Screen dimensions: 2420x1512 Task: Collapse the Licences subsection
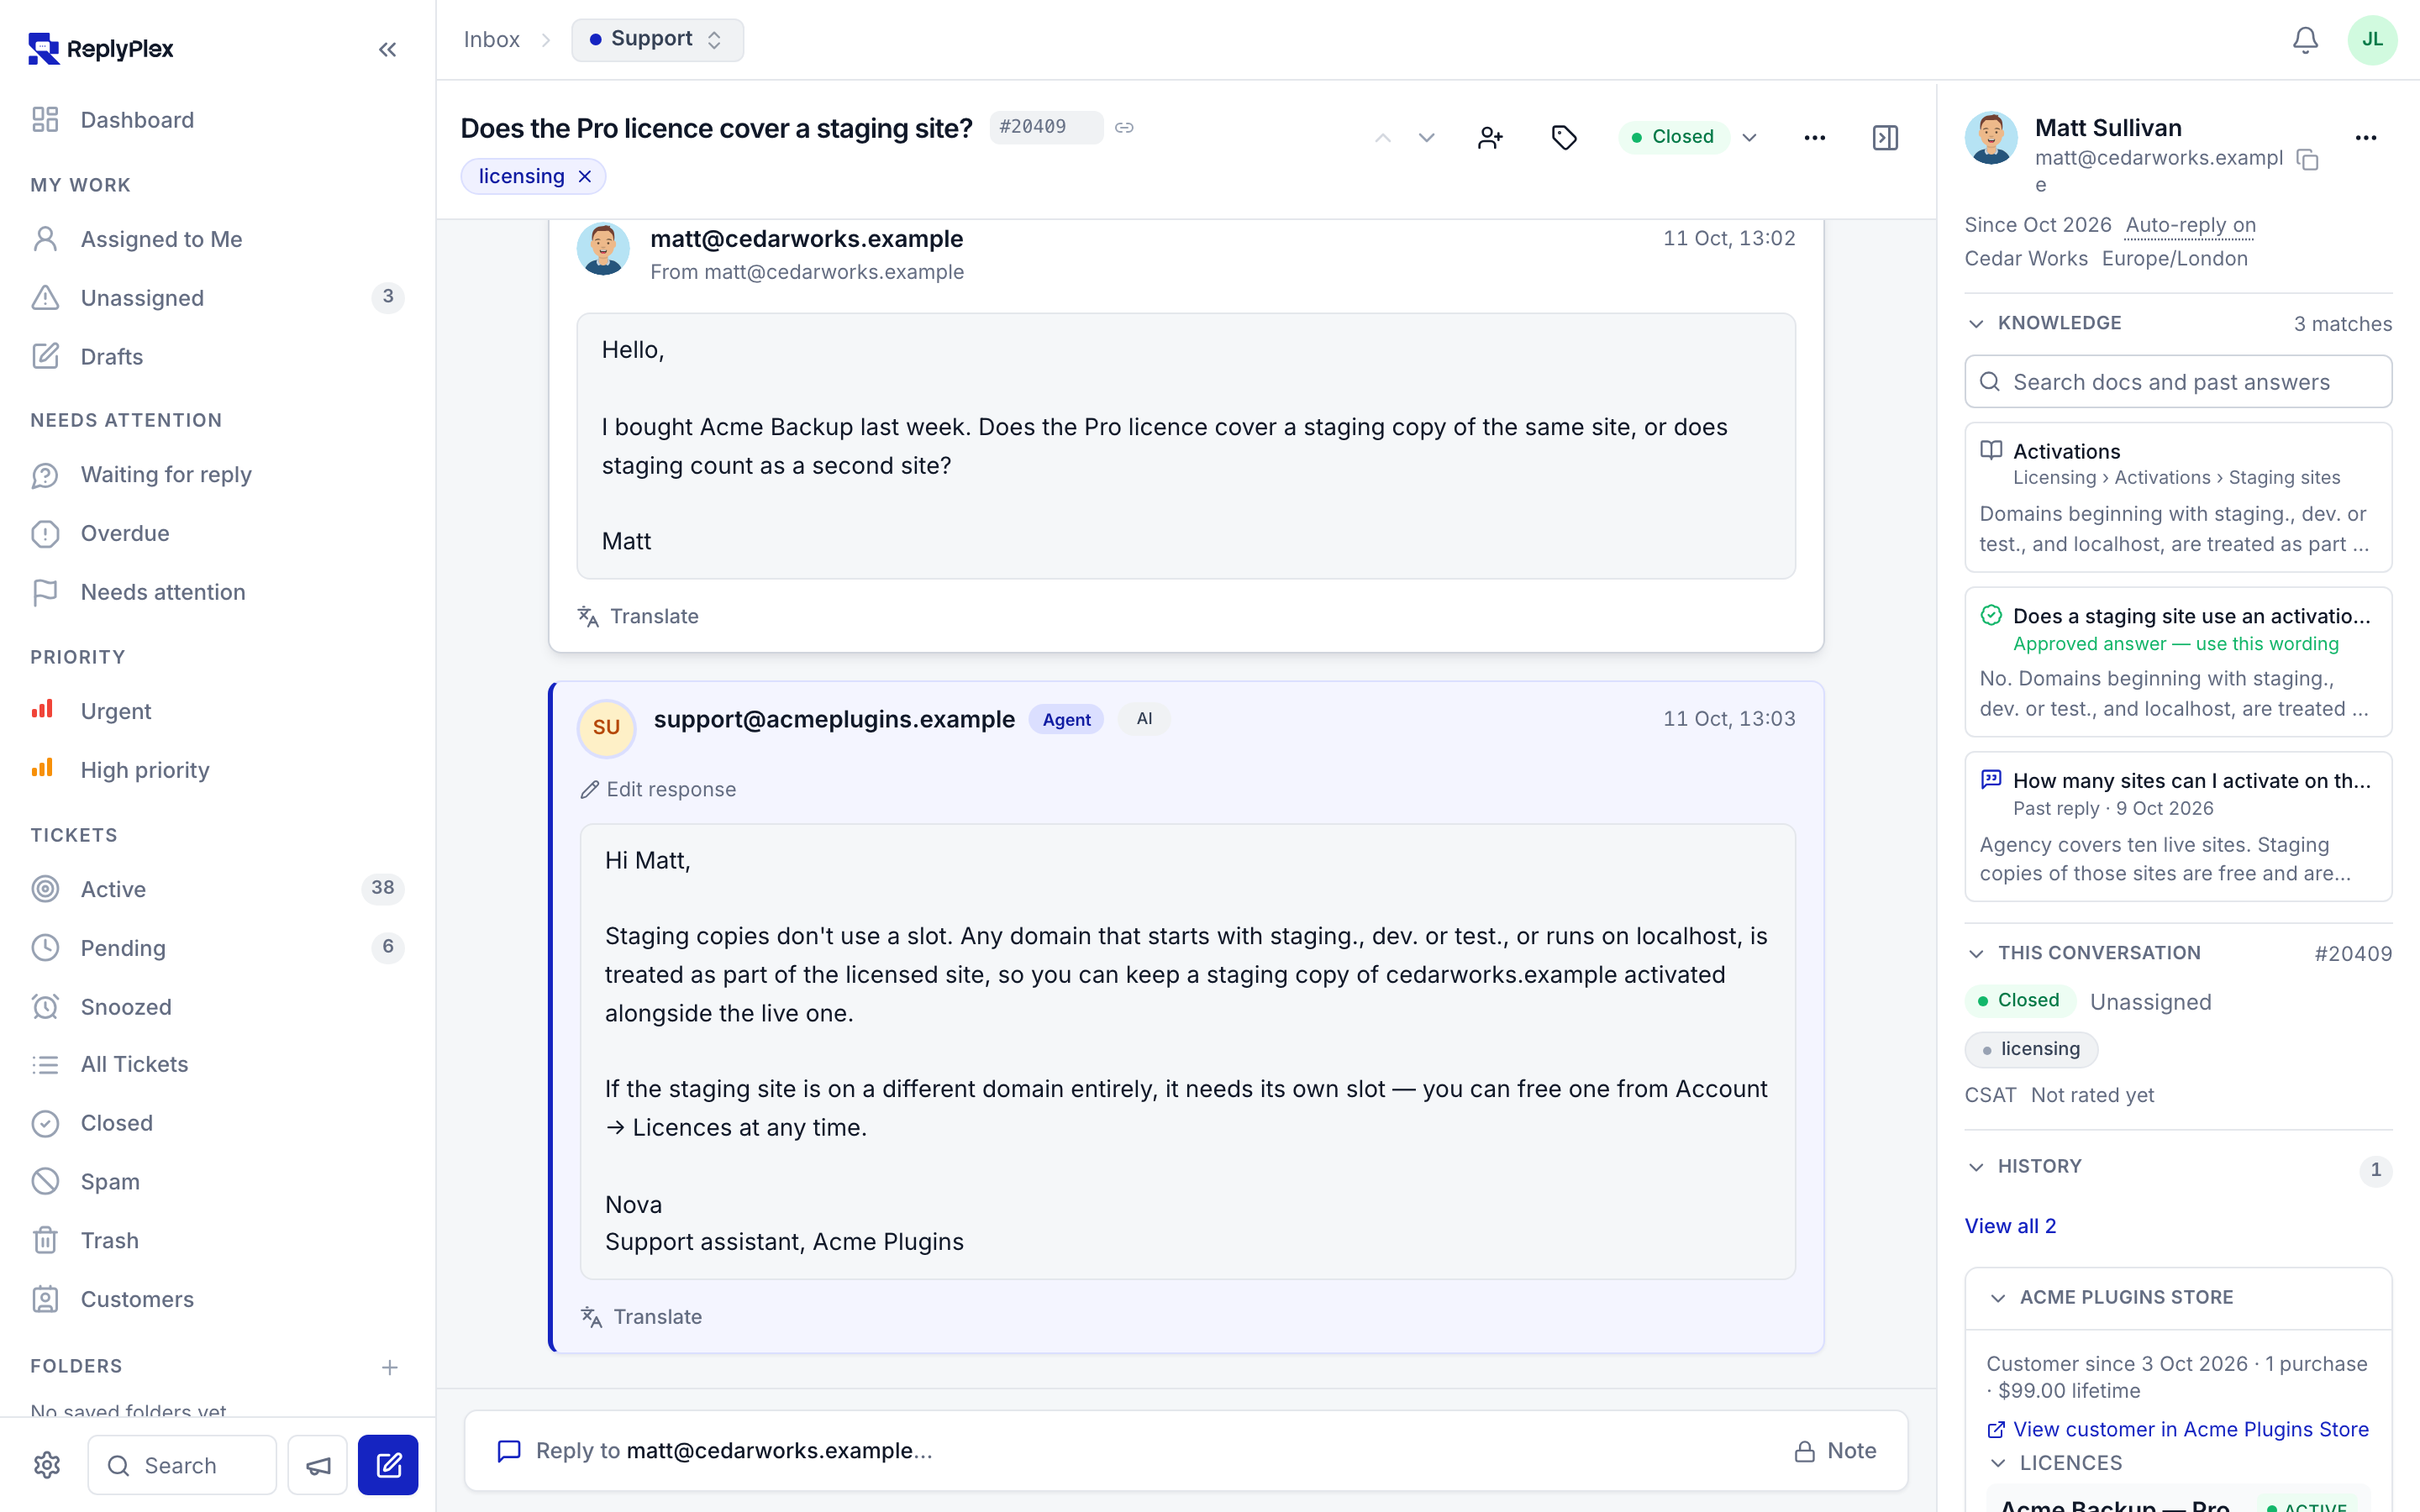(2055, 1463)
